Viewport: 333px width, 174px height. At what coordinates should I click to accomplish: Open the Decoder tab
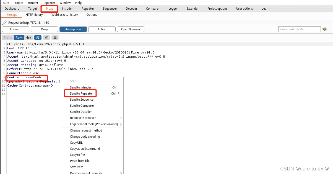point(131,9)
